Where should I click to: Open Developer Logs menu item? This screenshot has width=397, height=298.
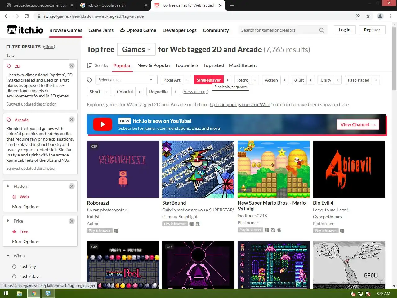180,30
